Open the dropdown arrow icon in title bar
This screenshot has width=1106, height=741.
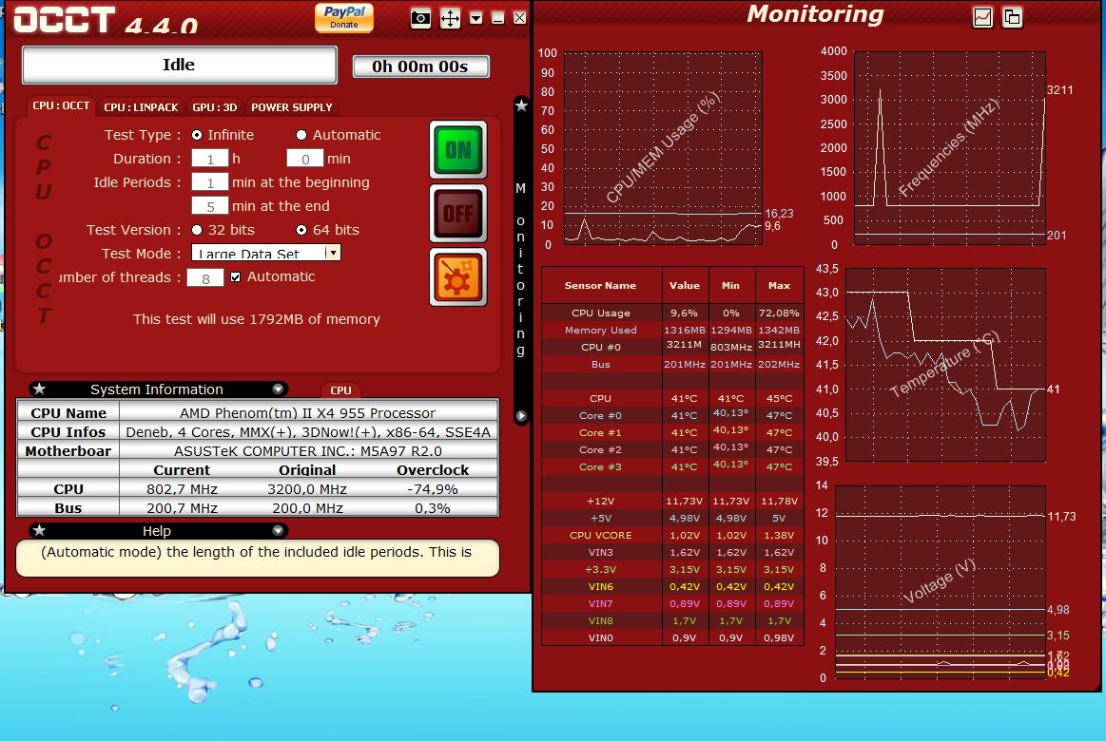click(x=476, y=18)
